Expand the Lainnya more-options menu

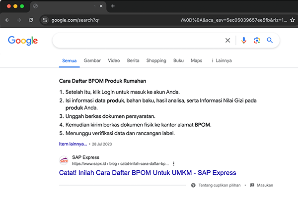(x=222, y=60)
